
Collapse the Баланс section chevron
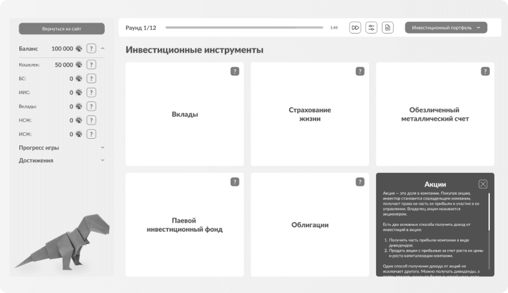[103, 48]
